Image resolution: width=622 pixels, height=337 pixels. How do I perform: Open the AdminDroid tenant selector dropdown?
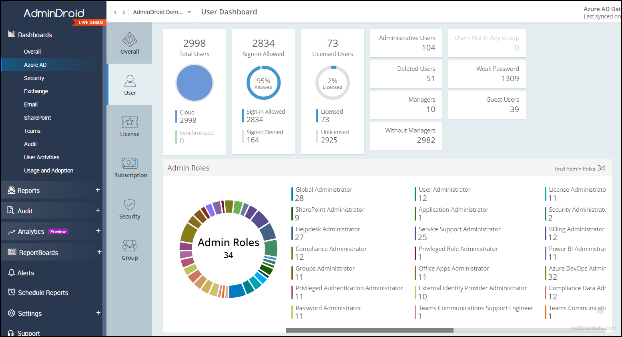point(162,12)
